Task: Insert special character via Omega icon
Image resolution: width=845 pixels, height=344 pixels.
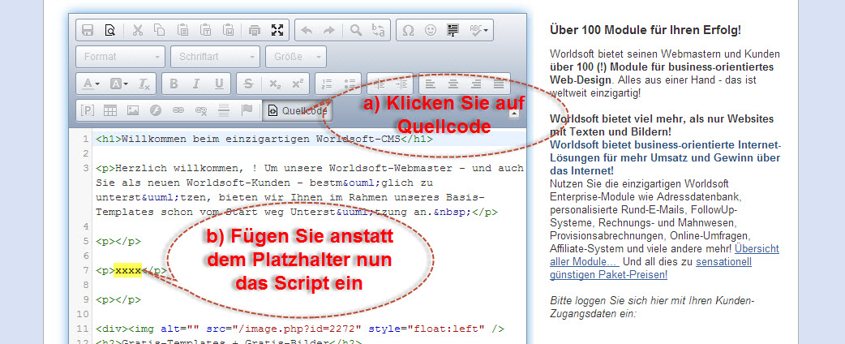Action: tap(408, 30)
